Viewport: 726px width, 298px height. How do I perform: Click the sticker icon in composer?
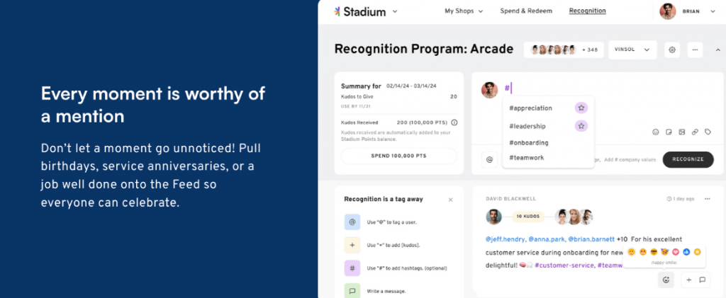point(669,132)
